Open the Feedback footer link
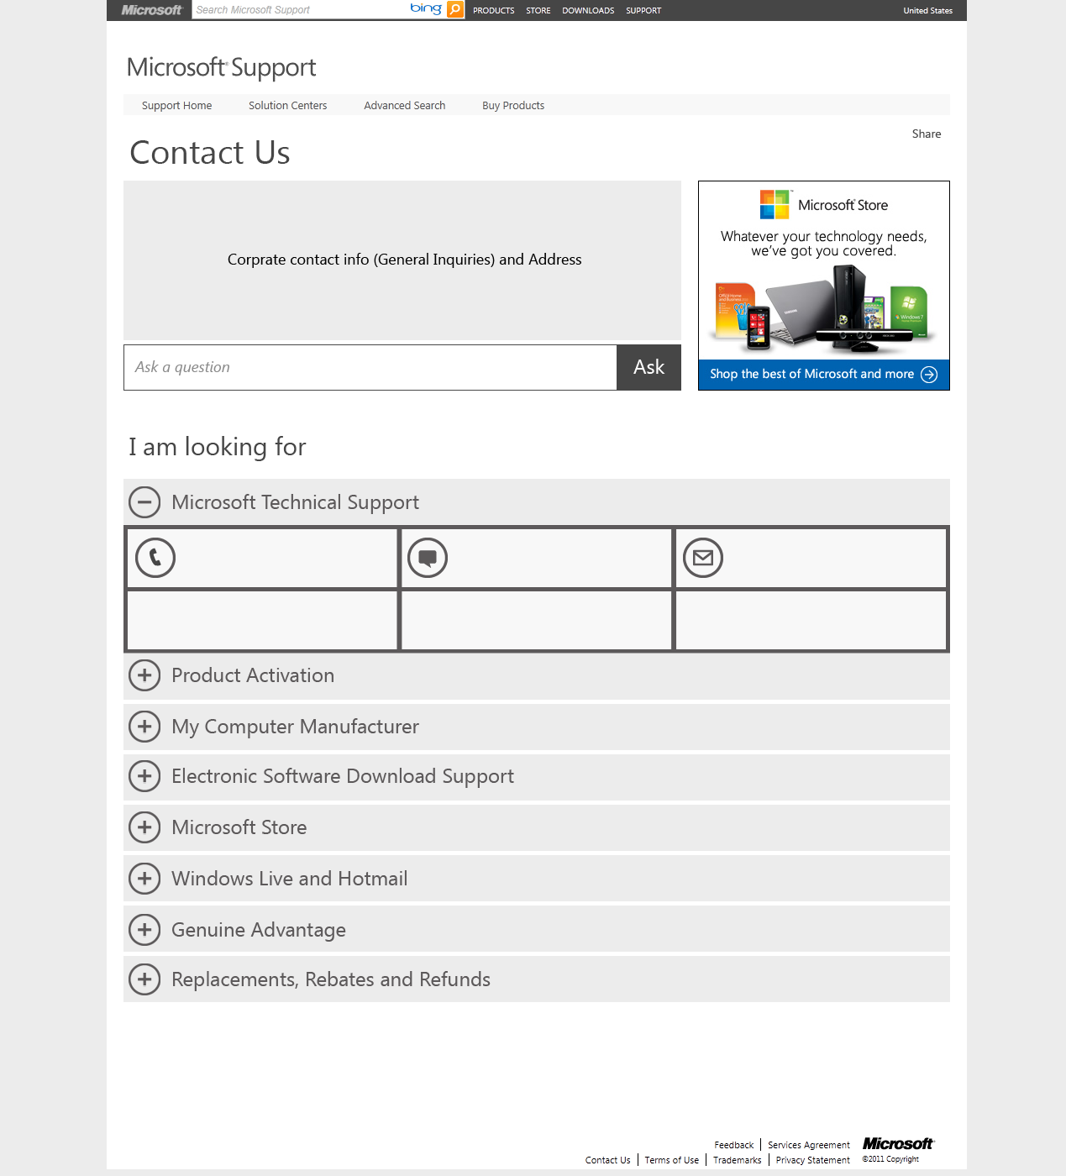The height and width of the screenshot is (1176, 1066). tap(734, 1145)
